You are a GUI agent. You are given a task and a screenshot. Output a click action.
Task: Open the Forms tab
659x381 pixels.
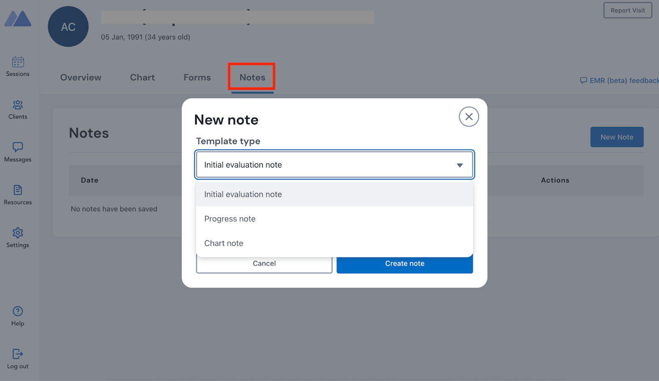197,77
